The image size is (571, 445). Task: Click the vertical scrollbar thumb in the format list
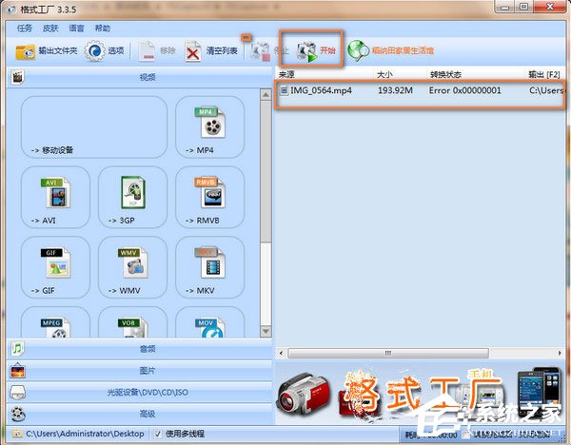(266, 172)
